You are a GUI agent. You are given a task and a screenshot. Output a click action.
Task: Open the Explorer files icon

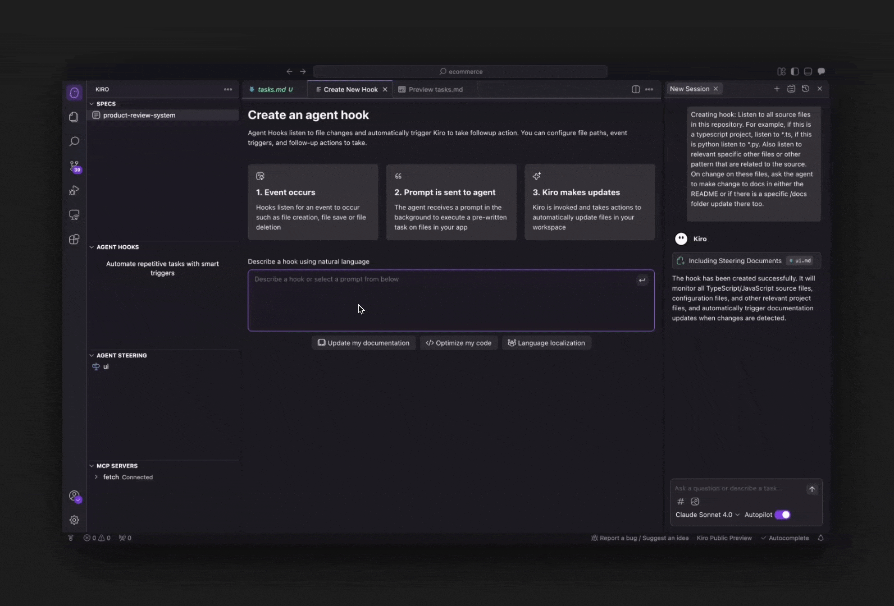[74, 117]
